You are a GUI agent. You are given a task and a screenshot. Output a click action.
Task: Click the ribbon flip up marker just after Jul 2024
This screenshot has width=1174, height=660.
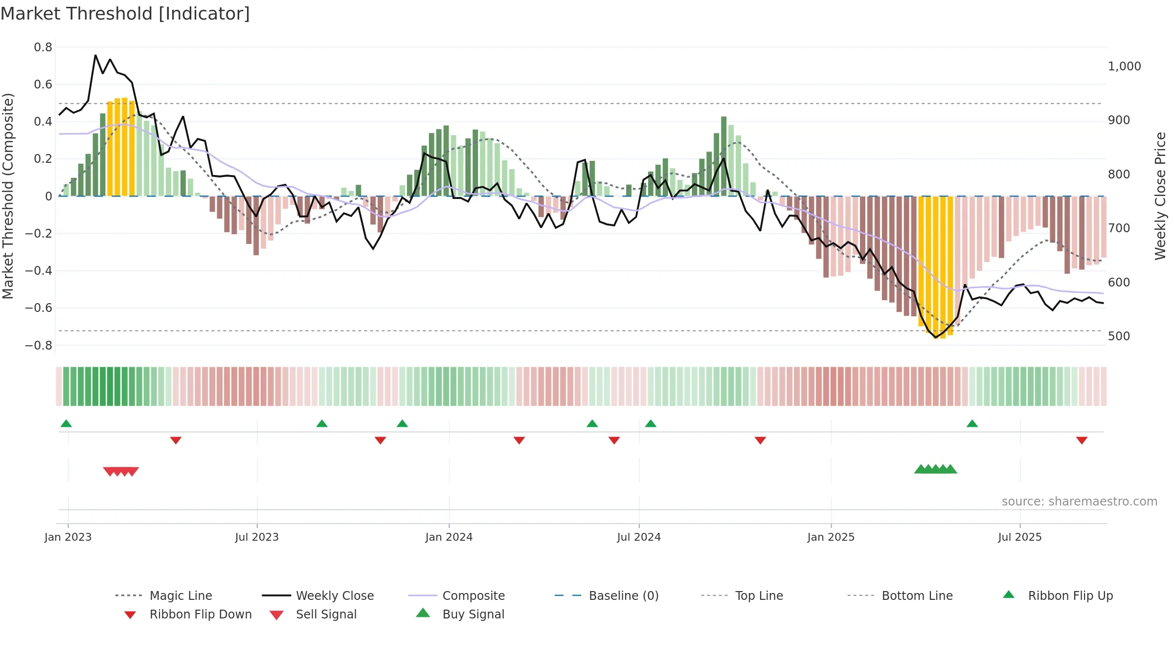pyautogui.click(x=651, y=423)
